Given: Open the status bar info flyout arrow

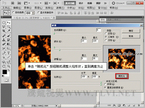Looking at the screenshot, I should click(x=56, y=106).
